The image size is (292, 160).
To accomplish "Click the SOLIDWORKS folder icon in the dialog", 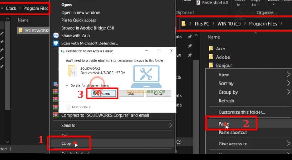I will click(x=72, y=71).
